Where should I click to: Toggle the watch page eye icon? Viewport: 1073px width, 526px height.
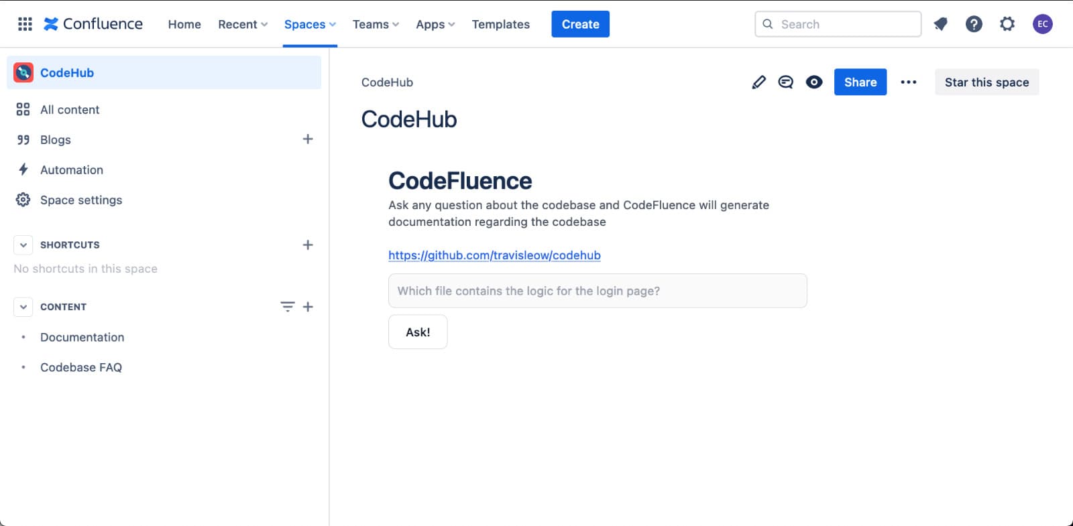click(x=814, y=82)
